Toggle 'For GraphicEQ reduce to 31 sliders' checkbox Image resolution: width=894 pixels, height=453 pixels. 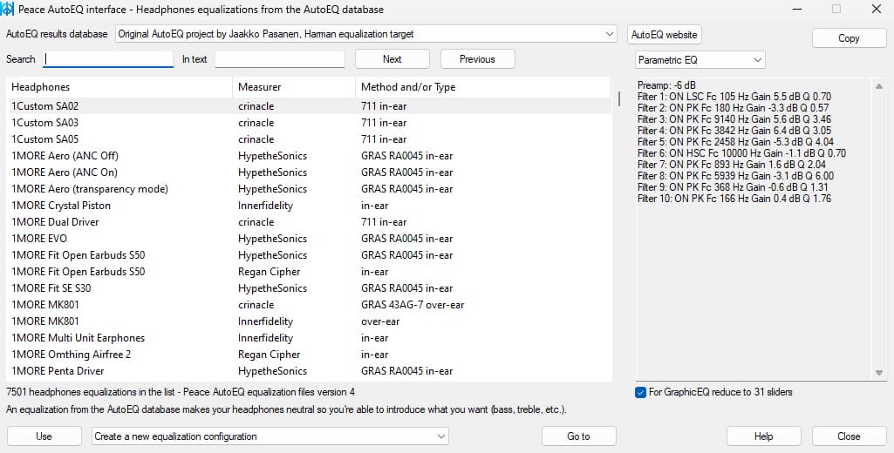[x=642, y=392]
